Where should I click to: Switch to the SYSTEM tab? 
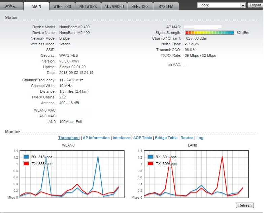pyautogui.click(x=166, y=6)
